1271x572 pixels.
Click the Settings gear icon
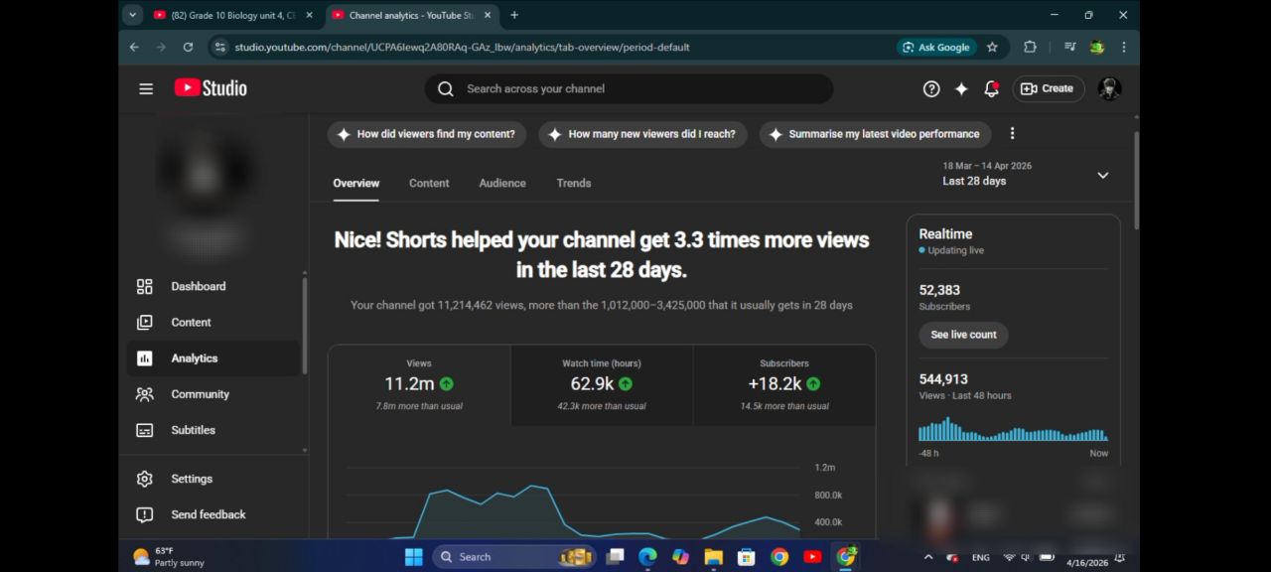point(145,479)
